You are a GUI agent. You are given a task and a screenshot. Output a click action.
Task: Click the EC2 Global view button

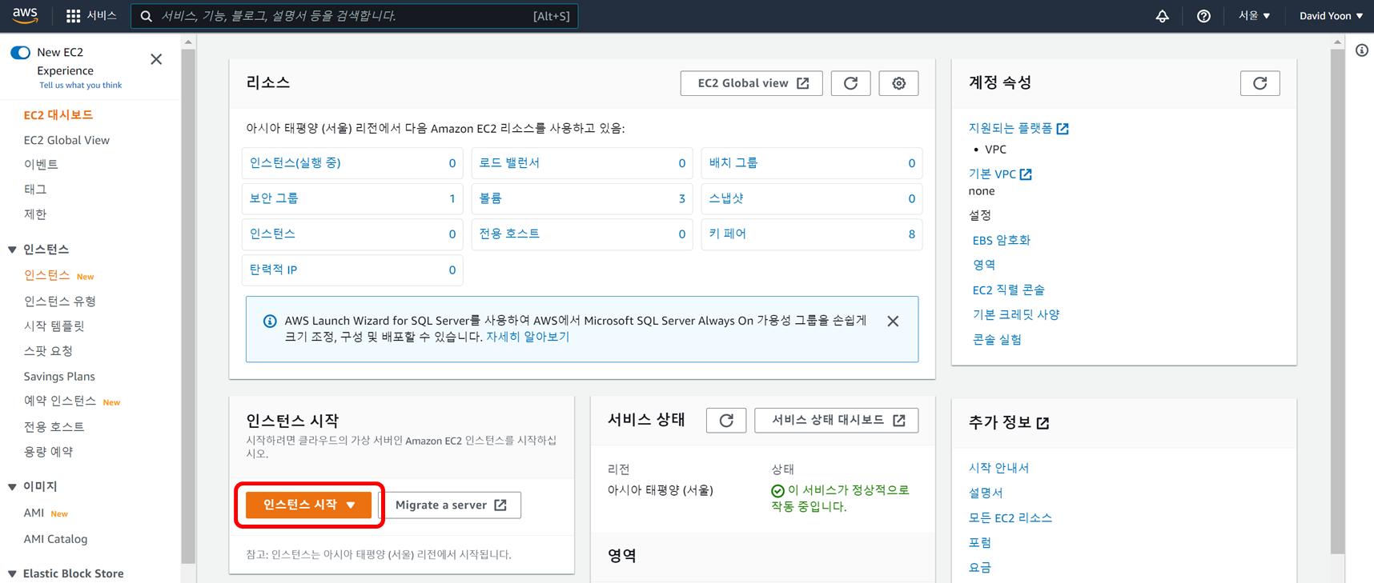(x=751, y=83)
